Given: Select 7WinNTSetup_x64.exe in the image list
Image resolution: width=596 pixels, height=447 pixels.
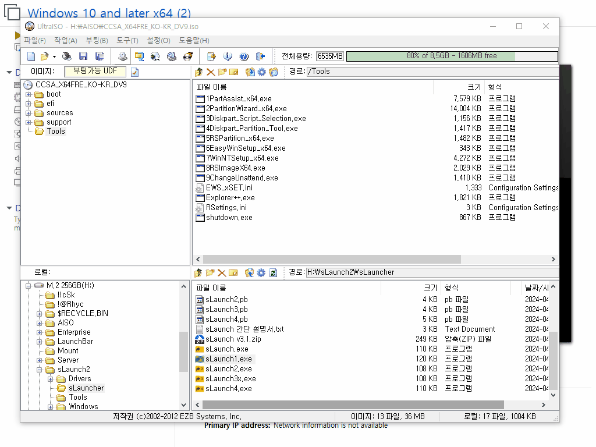Looking at the screenshot, I should pyautogui.click(x=242, y=158).
